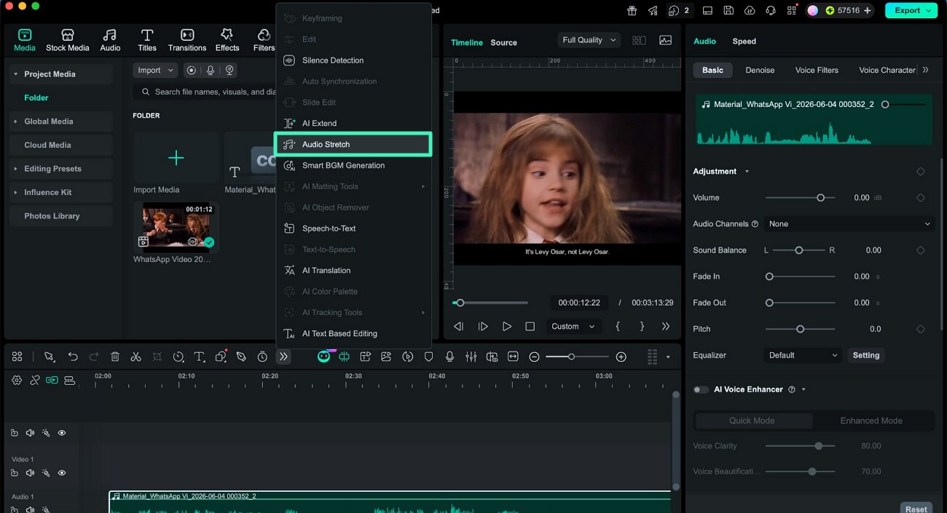Open the Audio Channels None dropdown
The width and height of the screenshot is (947, 513).
click(x=849, y=224)
